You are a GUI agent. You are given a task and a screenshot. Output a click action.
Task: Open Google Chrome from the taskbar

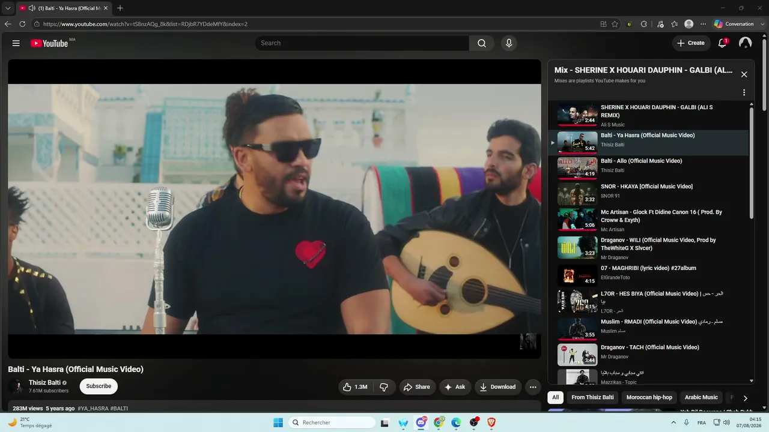click(439, 422)
